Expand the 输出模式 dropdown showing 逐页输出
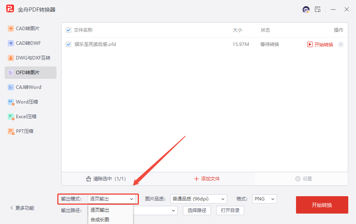Screen dimensions: 356x224 coord(112,199)
